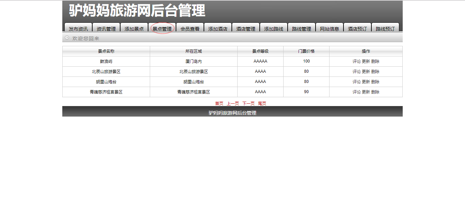Open the 发布资讯 tab

click(x=78, y=28)
